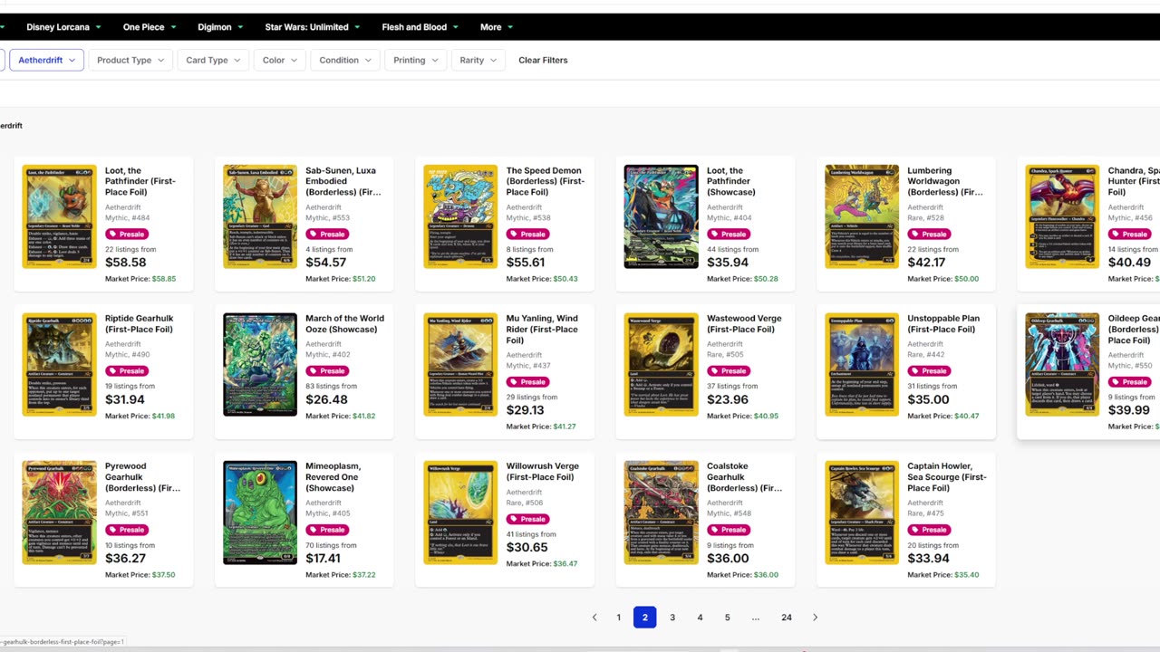Open the Digimon menu

tap(221, 27)
